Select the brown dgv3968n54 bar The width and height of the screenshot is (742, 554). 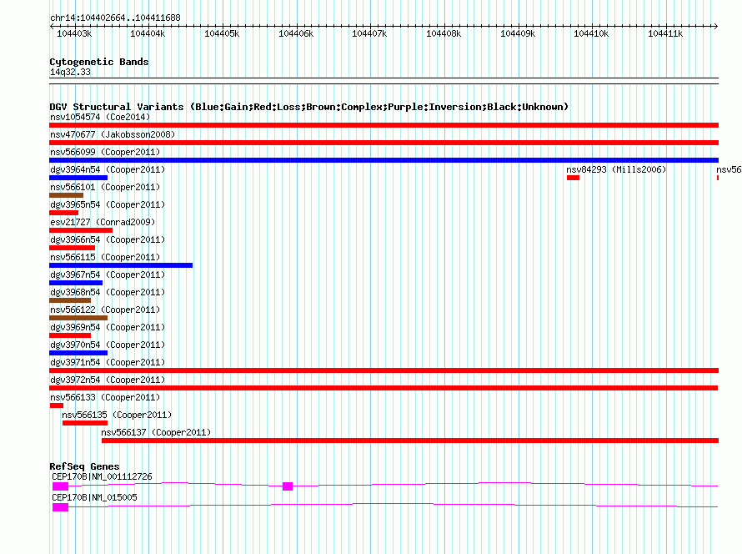tap(70, 300)
